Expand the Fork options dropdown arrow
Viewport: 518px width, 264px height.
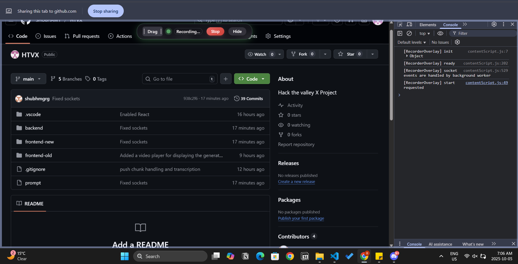(x=325, y=54)
